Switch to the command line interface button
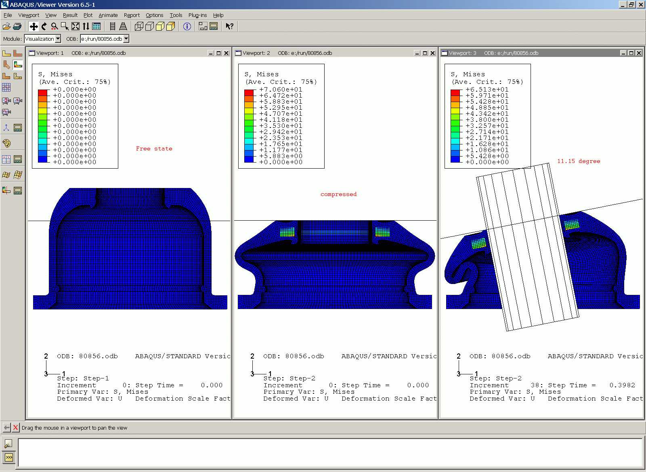Viewport: 646px width, 472px height. [8, 457]
